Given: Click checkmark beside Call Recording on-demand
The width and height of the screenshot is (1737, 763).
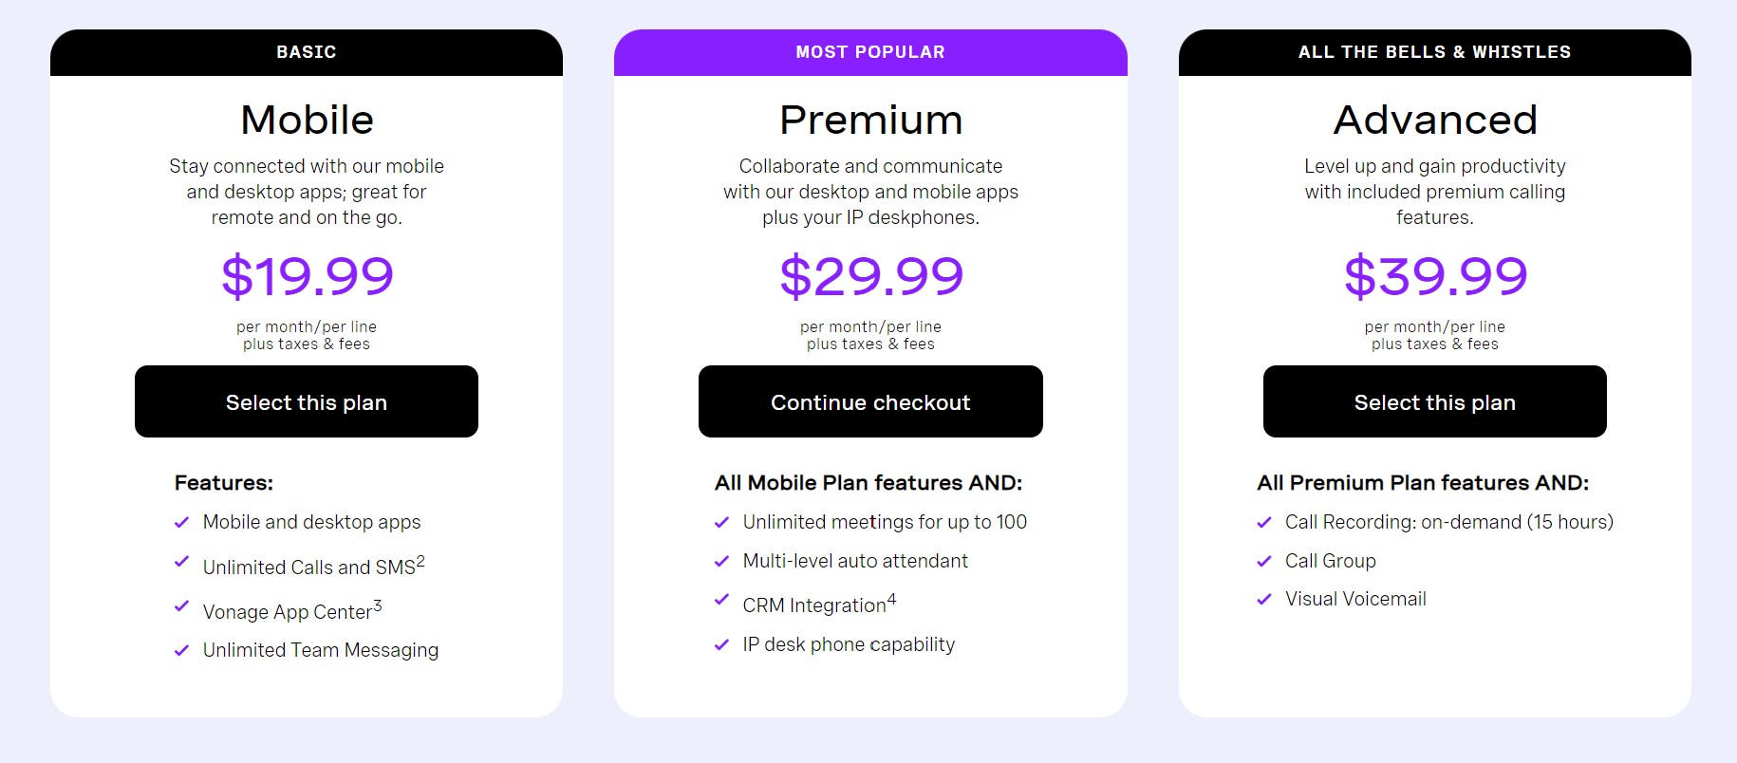Looking at the screenshot, I should click(x=1263, y=522).
